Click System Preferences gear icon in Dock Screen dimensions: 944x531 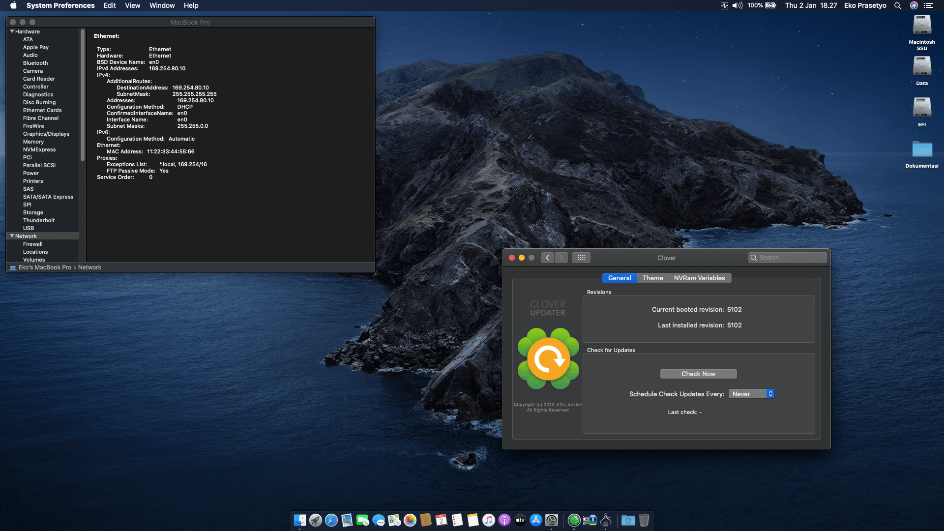click(552, 520)
